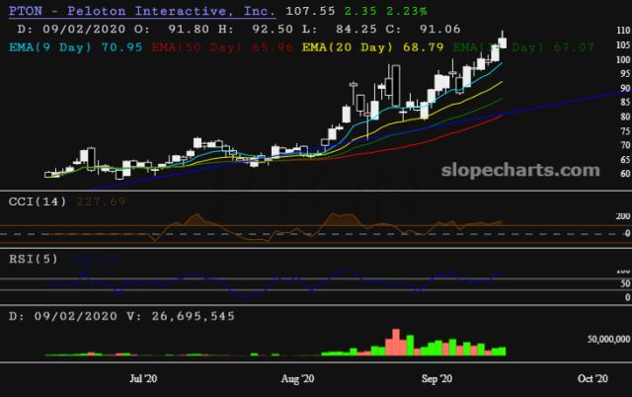Click the 50,000,000 volume axis label
This screenshot has height=397, width=632.
click(608, 339)
